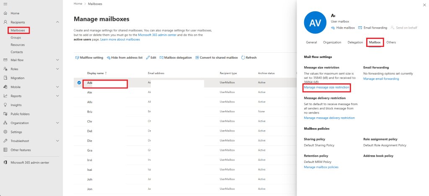
Task: Switch to the Organization tab
Action: pyautogui.click(x=332, y=42)
